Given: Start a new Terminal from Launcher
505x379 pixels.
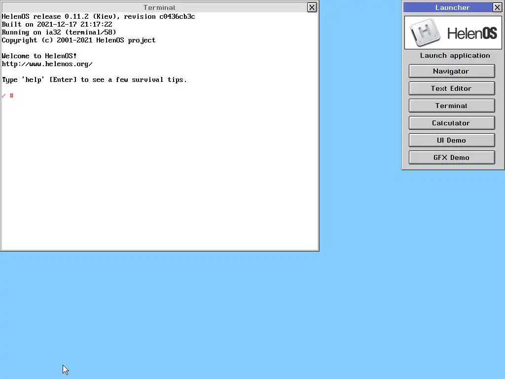Looking at the screenshot, I should tap(452, 106).
